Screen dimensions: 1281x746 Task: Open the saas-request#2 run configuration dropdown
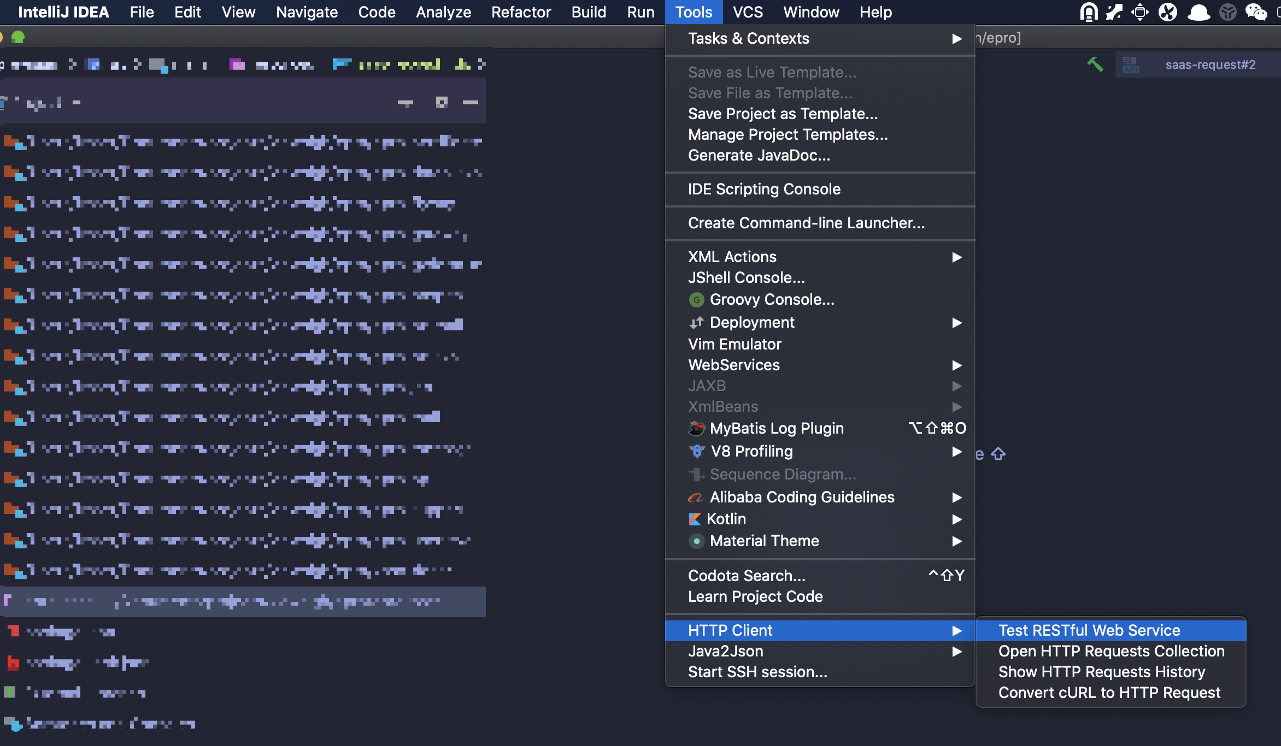1210,65
